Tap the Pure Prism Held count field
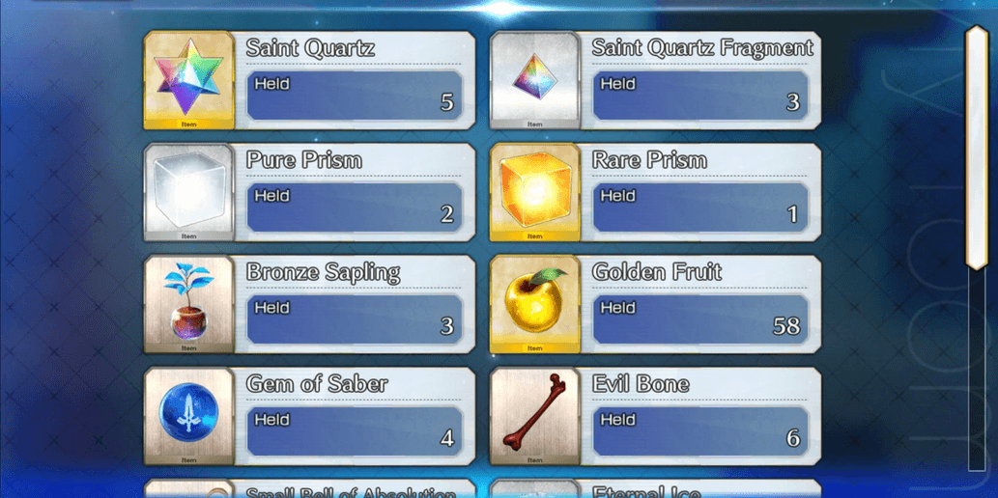Image resolution: width=998 pixels, height=498 pixels. tap(355, 207)
